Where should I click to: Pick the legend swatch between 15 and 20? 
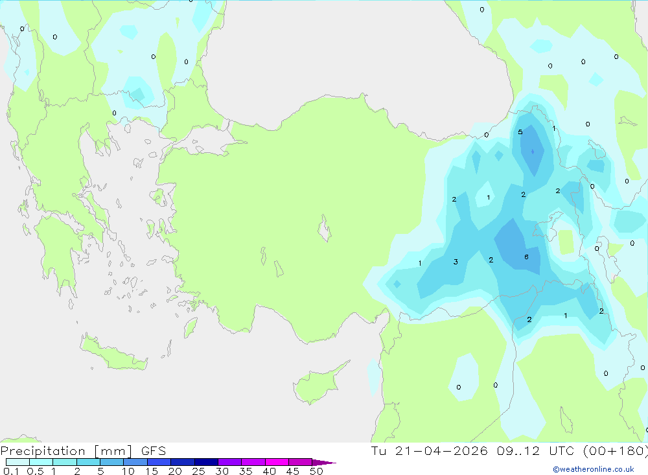(x=159, y=462)
